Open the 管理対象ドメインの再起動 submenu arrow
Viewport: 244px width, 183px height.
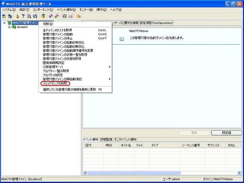[110, 79]
